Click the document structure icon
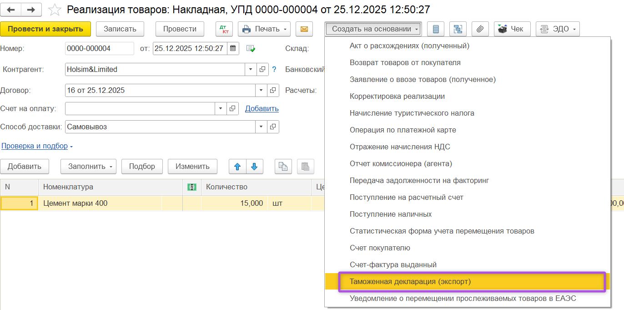 [458, 29]
